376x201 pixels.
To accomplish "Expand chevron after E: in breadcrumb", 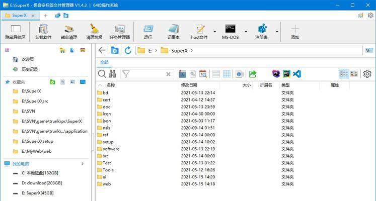I will click(x=157, y=50).
